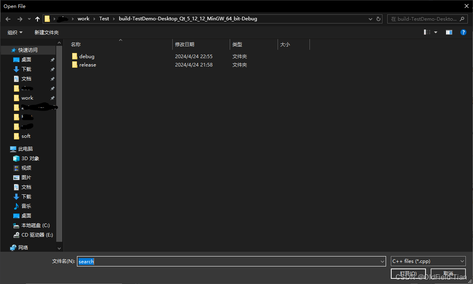Select 网络 in navigation pane

point(23,248)
